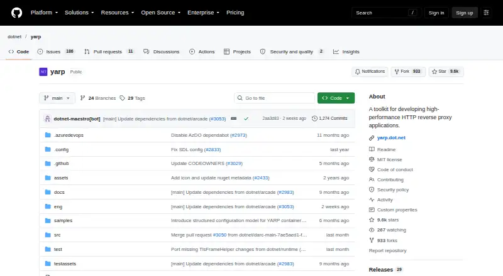Follow the yarp.dot.net website link
This screenshot has height=276, width=503.
click(x=391, y=137)
